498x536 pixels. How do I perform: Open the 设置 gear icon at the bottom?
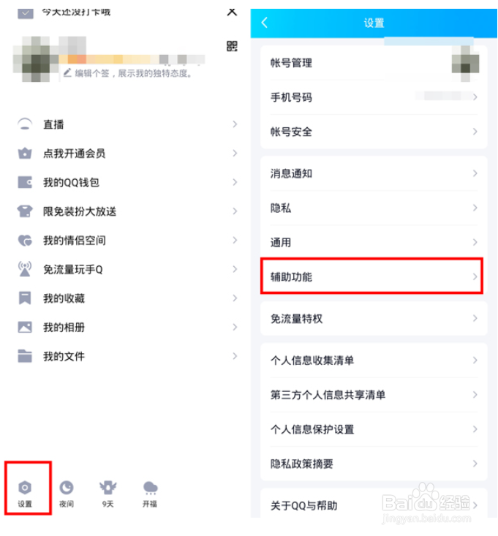25,488
